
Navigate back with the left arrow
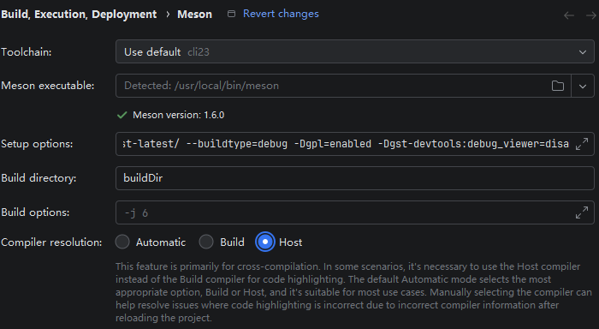click(x=569, y=15)
